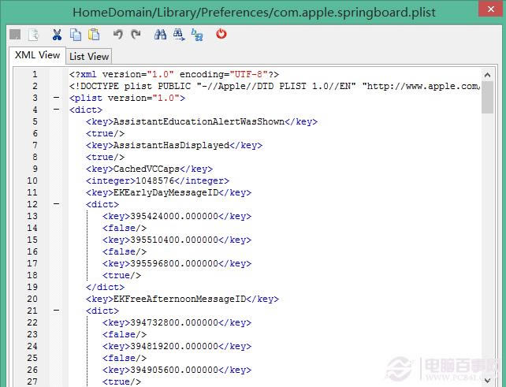
Task: Collapse the dict fold marker on line 12
Action: click(x=57, y=204)
